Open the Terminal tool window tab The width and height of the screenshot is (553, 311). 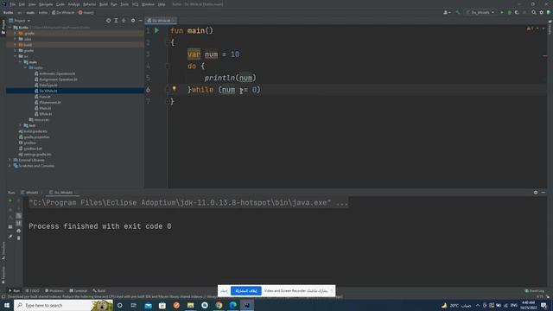79,291
